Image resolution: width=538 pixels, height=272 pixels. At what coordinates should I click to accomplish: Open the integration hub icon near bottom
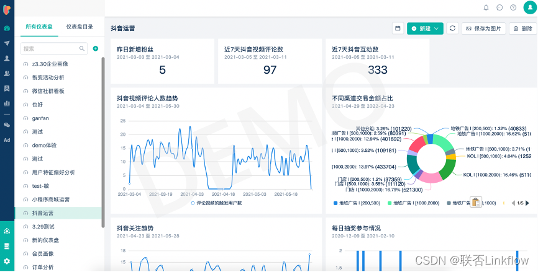(7, 231)
